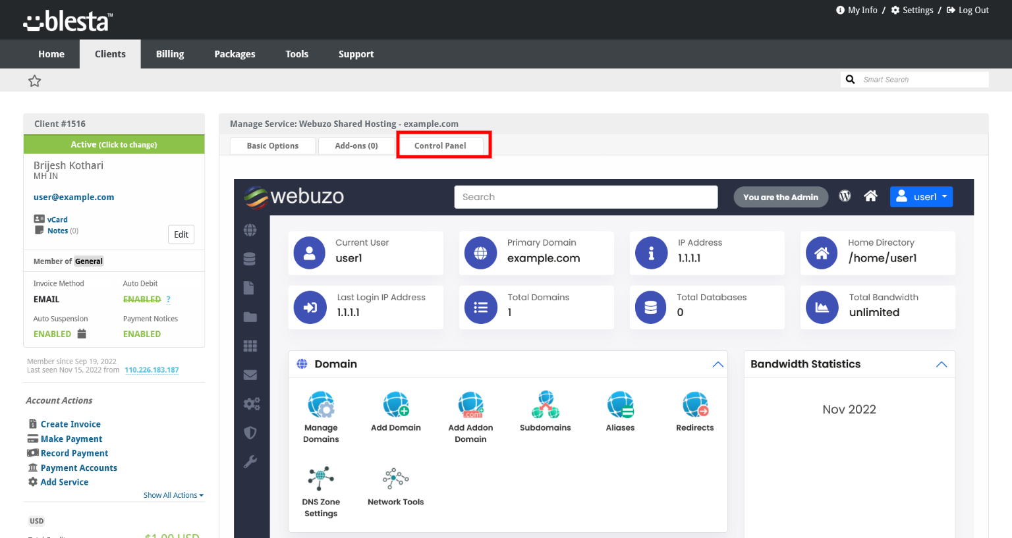Expand Show All Actions list
The height and width of the screenshot is (538, 1012).
(173, 495)
